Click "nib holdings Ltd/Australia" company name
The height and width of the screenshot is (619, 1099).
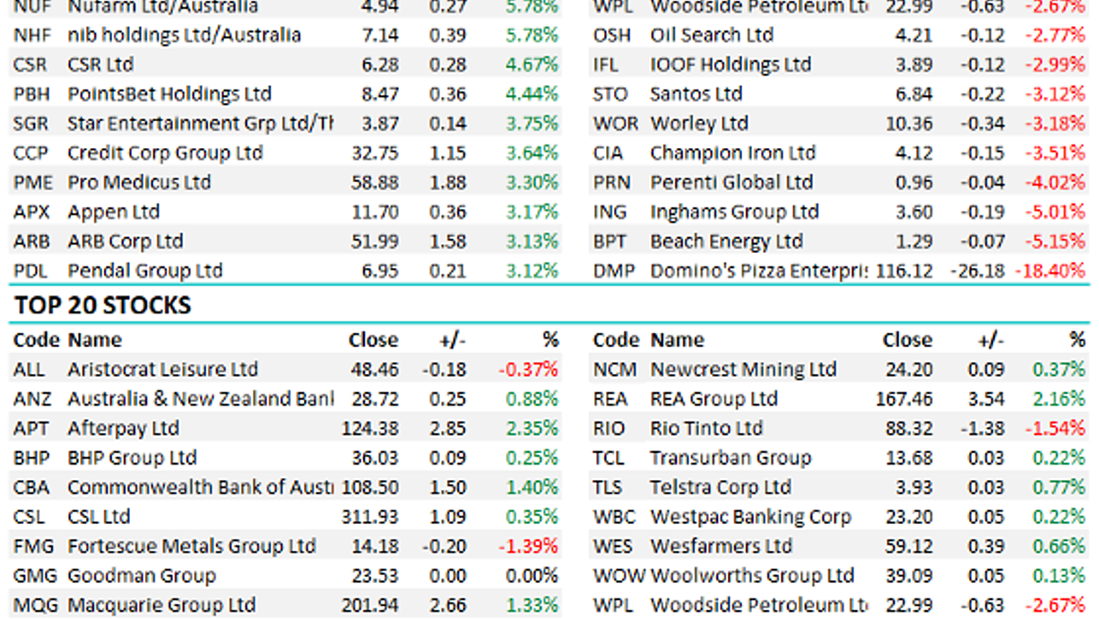(x=185, y=36)
